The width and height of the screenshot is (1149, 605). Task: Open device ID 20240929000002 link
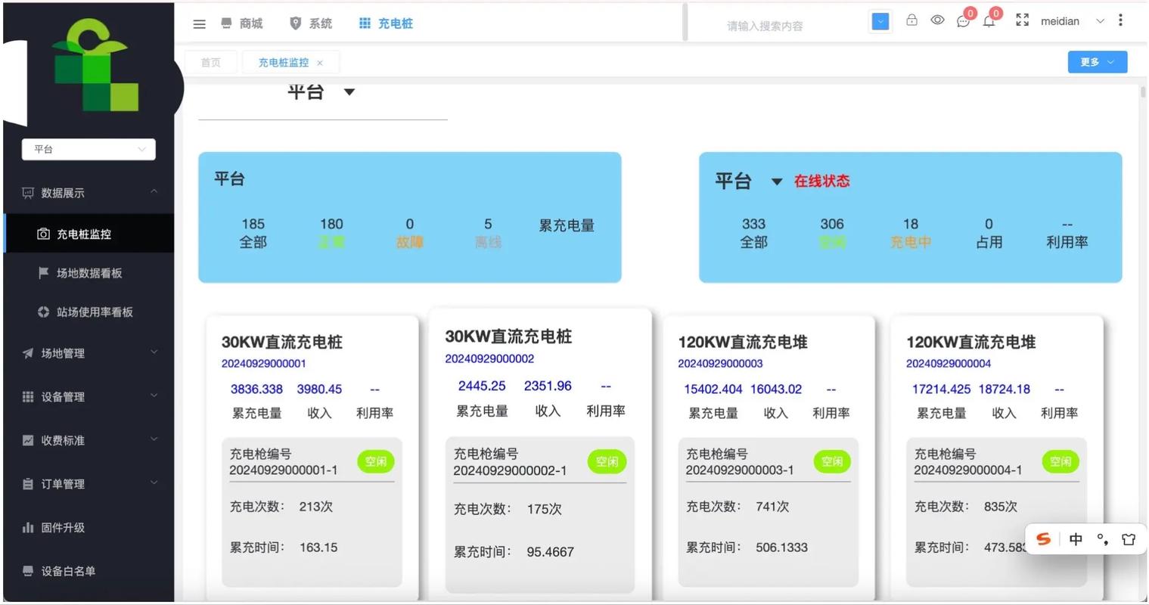(x=489, y=358)
